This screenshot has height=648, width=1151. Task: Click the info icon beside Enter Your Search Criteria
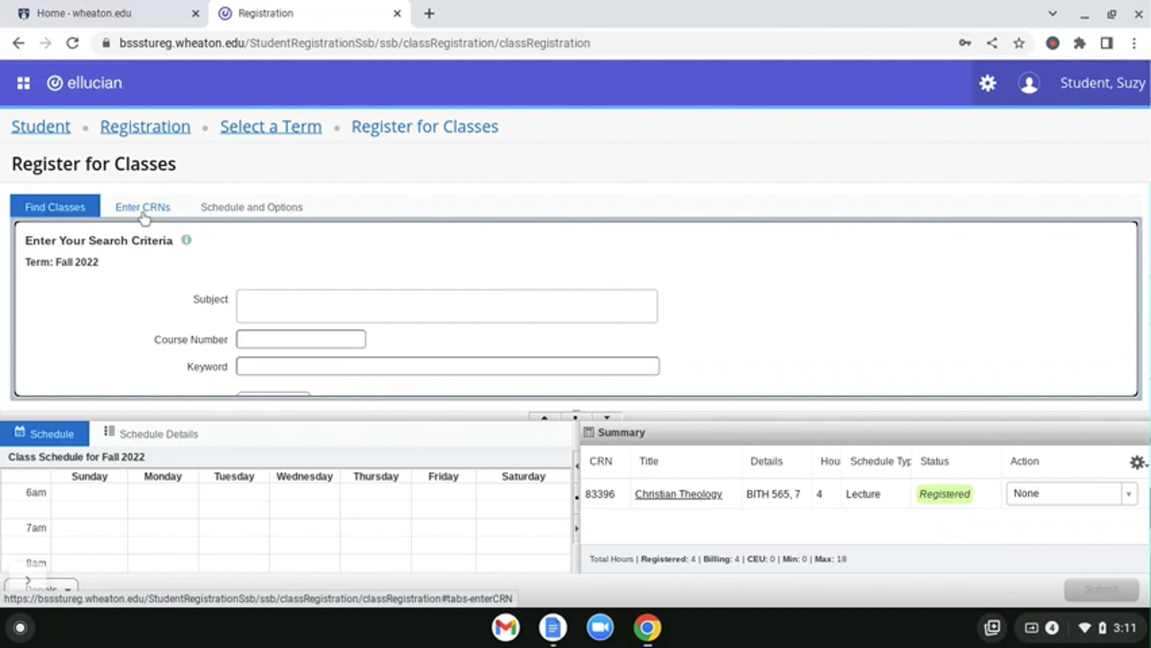click(186, 240)
